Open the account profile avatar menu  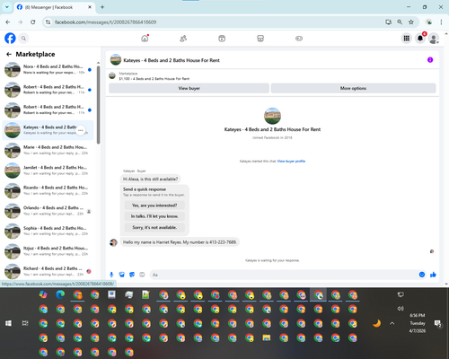coord(434,39)
